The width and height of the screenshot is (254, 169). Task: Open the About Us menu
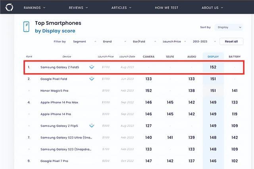[212, 8]
